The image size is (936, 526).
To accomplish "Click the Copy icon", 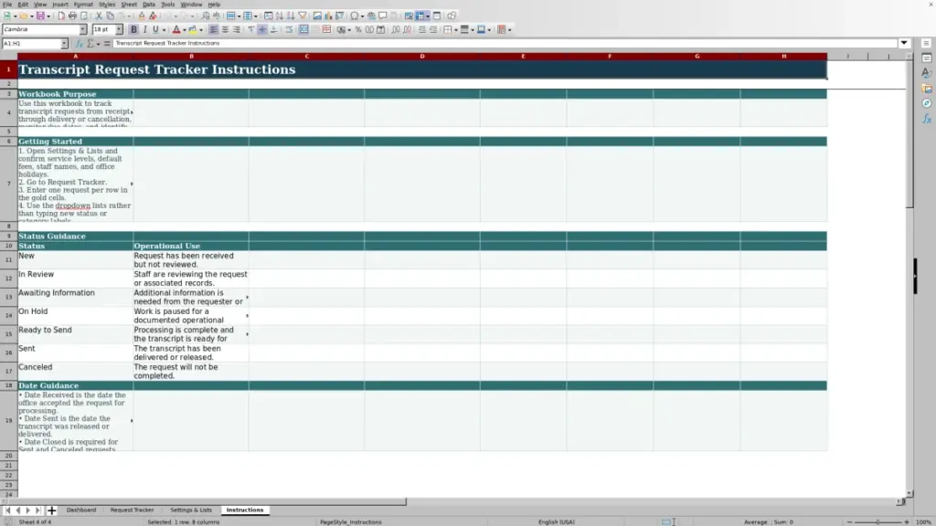I will (x=110, y=16).
